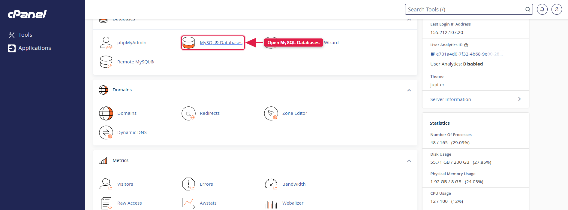Click the Bandwidth gauge icon
This screenshot has height=210, width=568.
271,184
